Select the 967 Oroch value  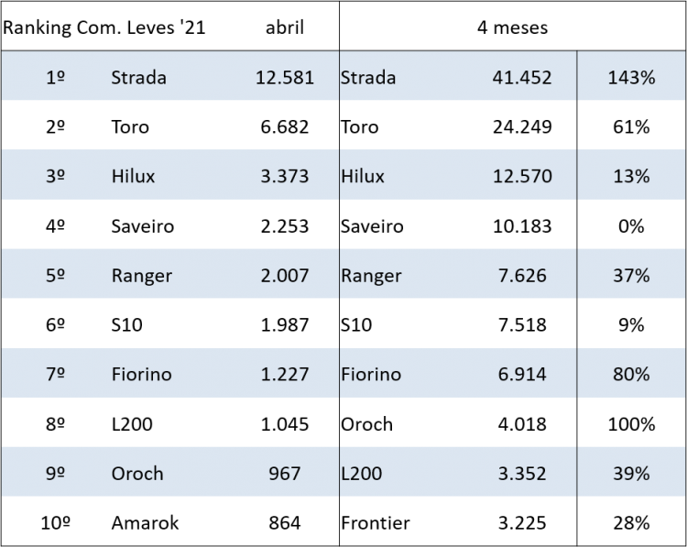click(x=285, y=474)
